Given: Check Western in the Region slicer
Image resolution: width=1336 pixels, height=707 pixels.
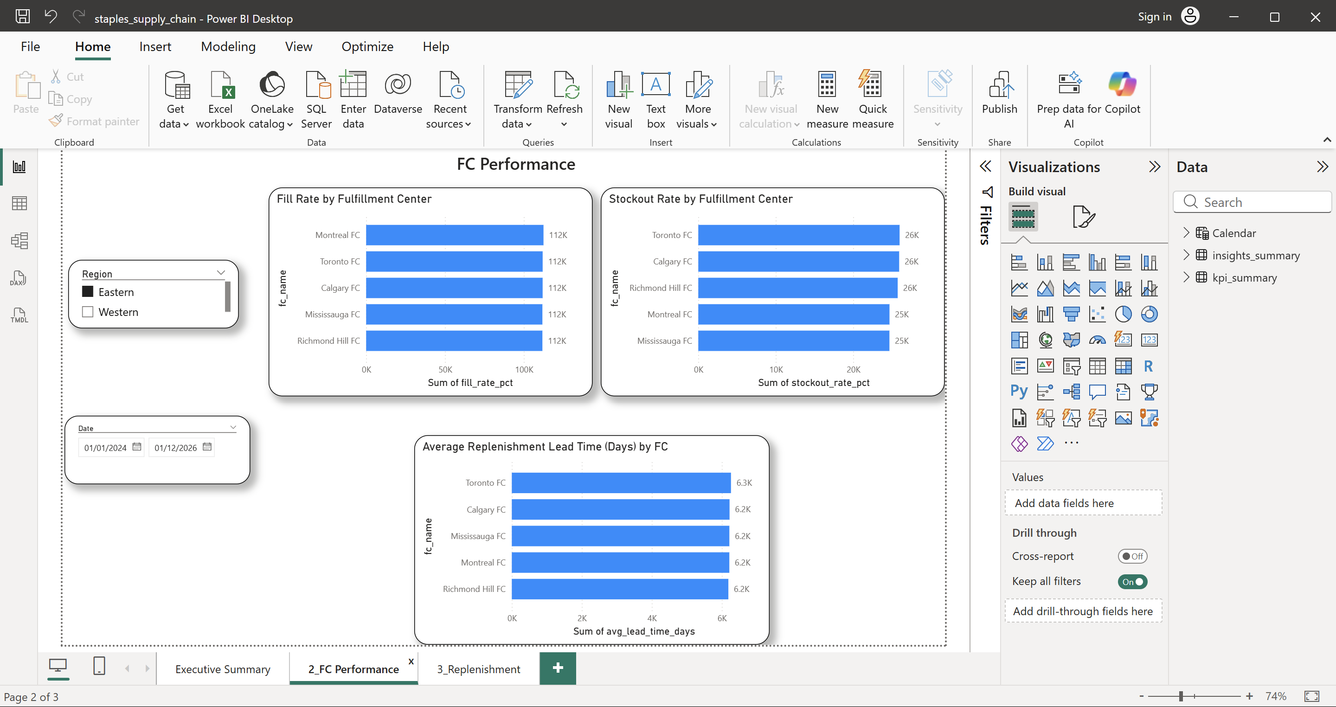Looking at the screenshot, I should [x=88, y=312].
